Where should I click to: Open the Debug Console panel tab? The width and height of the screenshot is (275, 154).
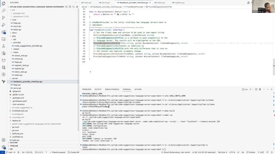112,89
